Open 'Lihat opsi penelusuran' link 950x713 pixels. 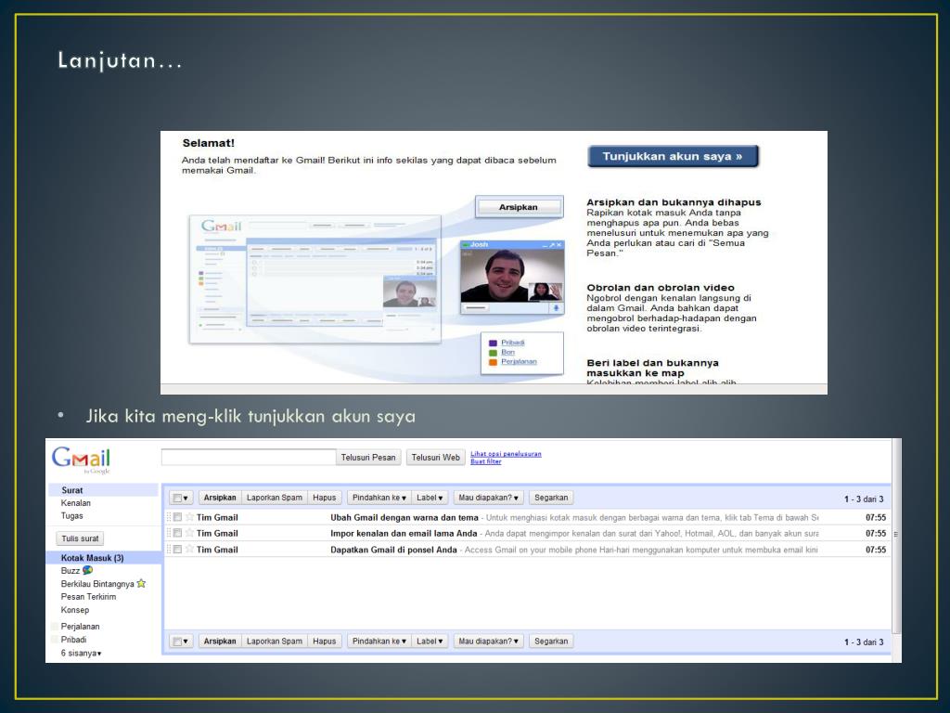506,453
